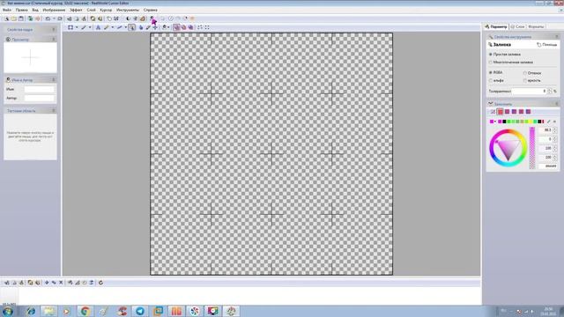This screenshot has width=564, height=317.
Task: Select the text tool with letter A
Action: [x=98, y=27]
